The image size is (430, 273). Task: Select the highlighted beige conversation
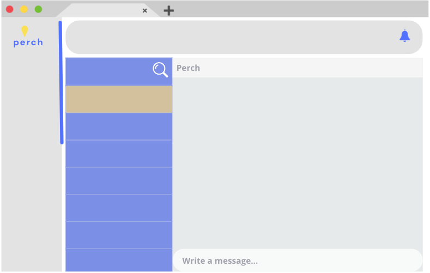[x=119, y=99]
